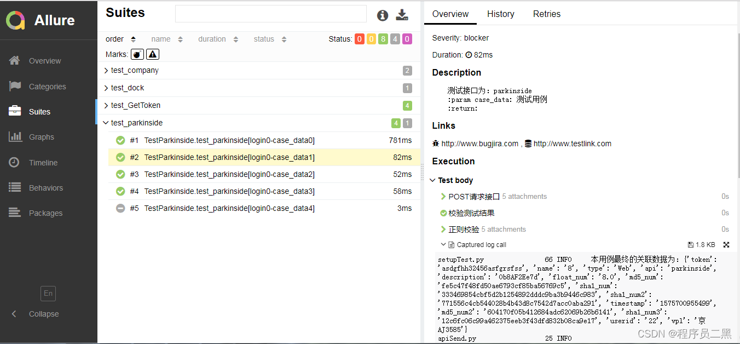Open the testlink.com link

click(573, 144)
